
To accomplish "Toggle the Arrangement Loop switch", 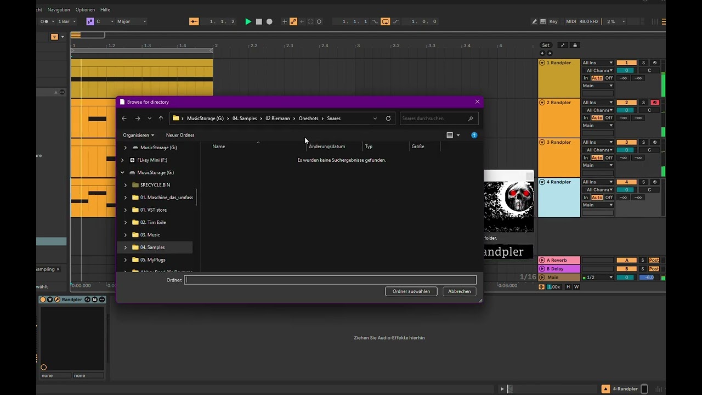I will 385,21.
